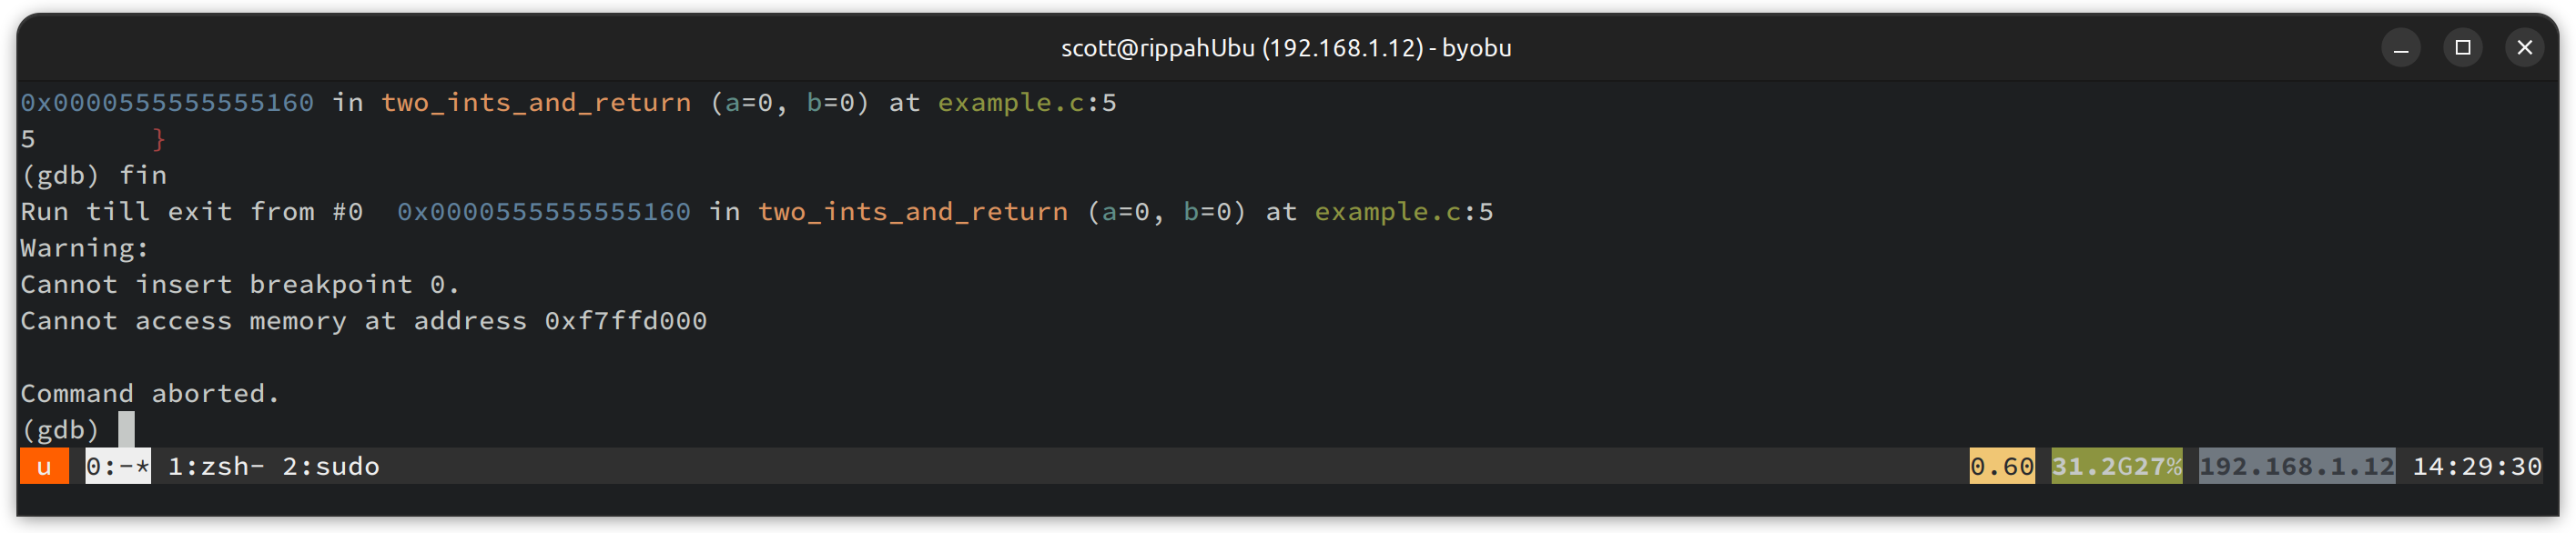This screenshot has width=2576, height=533.
Task: Click the red closing brace on line 5
Action: tap(159, 139)
